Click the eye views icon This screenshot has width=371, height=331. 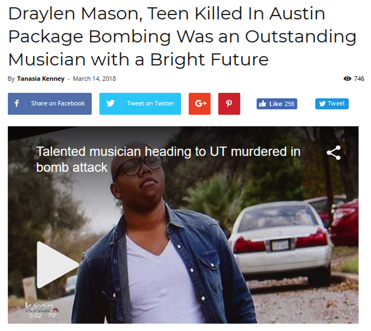(348, 79)
